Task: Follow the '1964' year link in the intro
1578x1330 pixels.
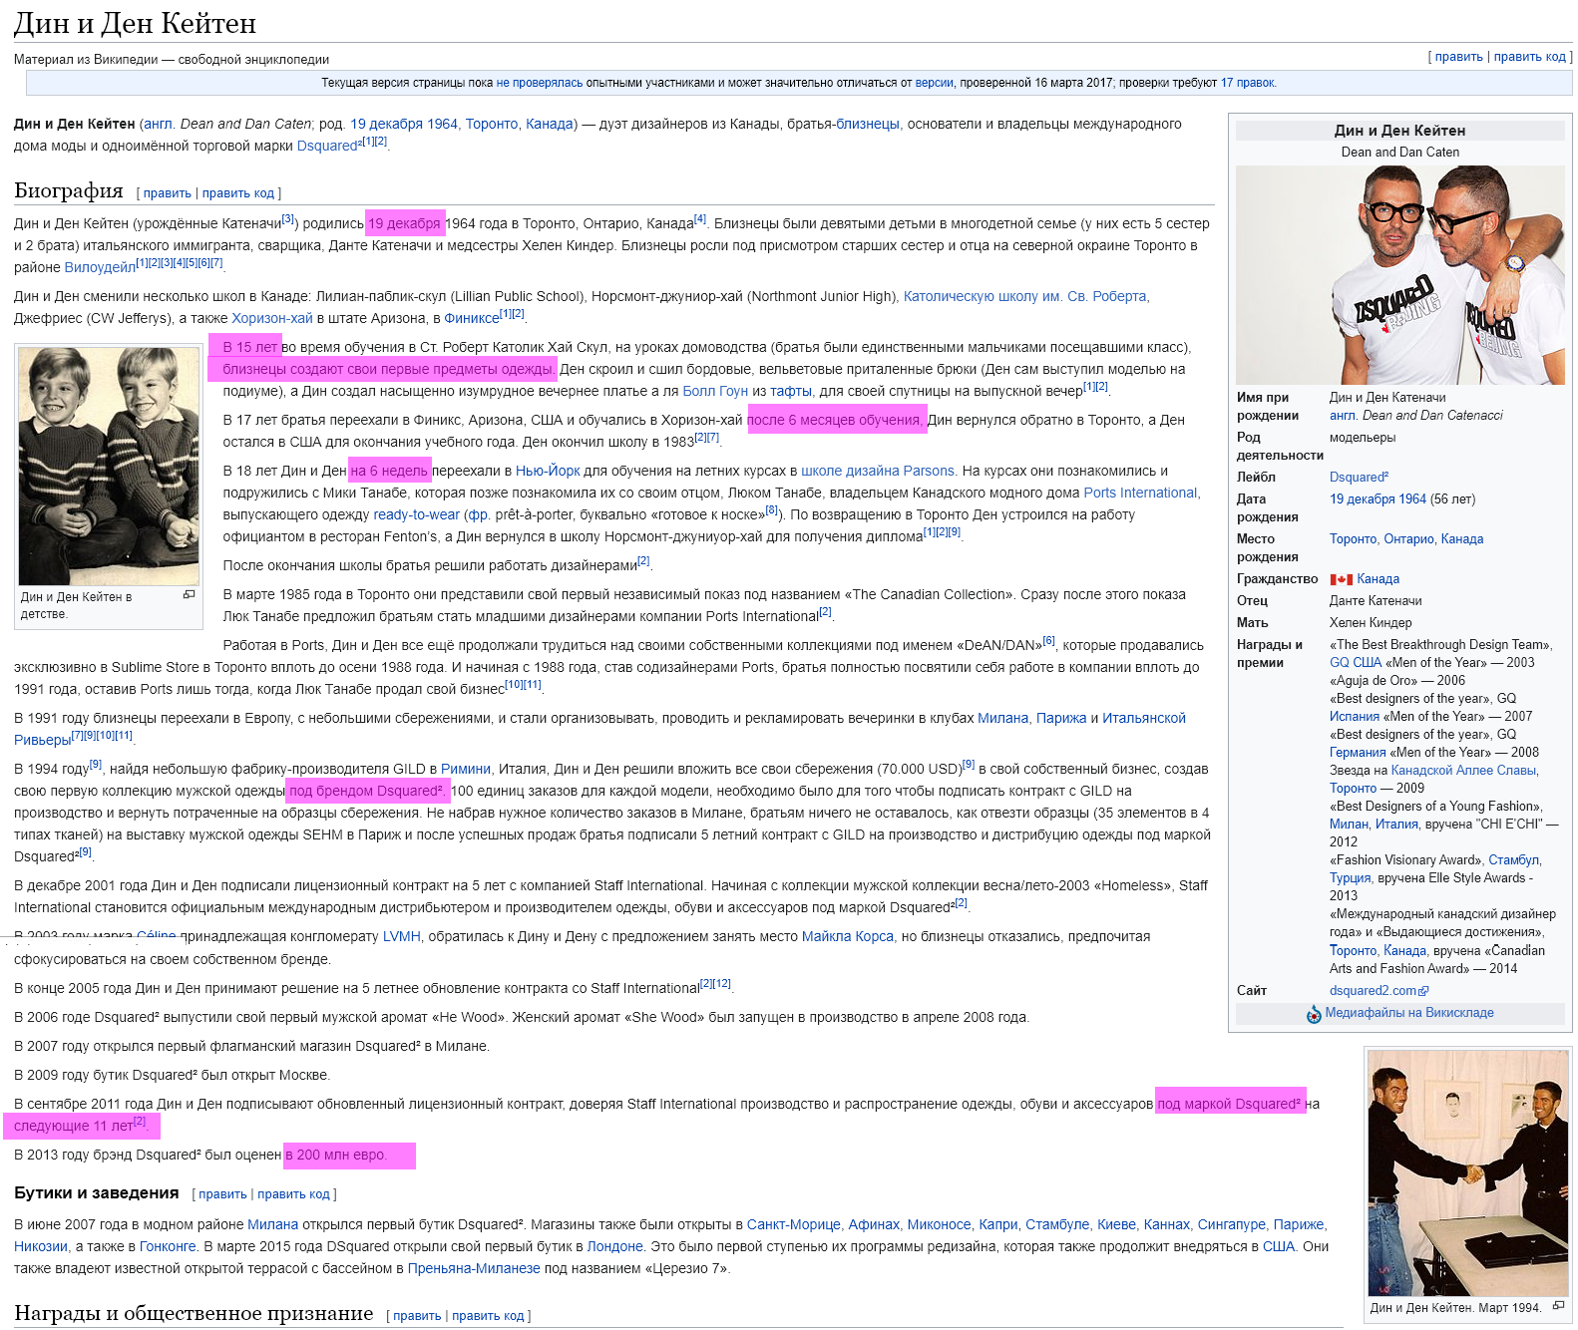Action: tap(442, 125)
